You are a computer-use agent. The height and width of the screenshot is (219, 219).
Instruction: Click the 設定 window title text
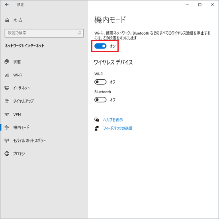tap(20, 5)
